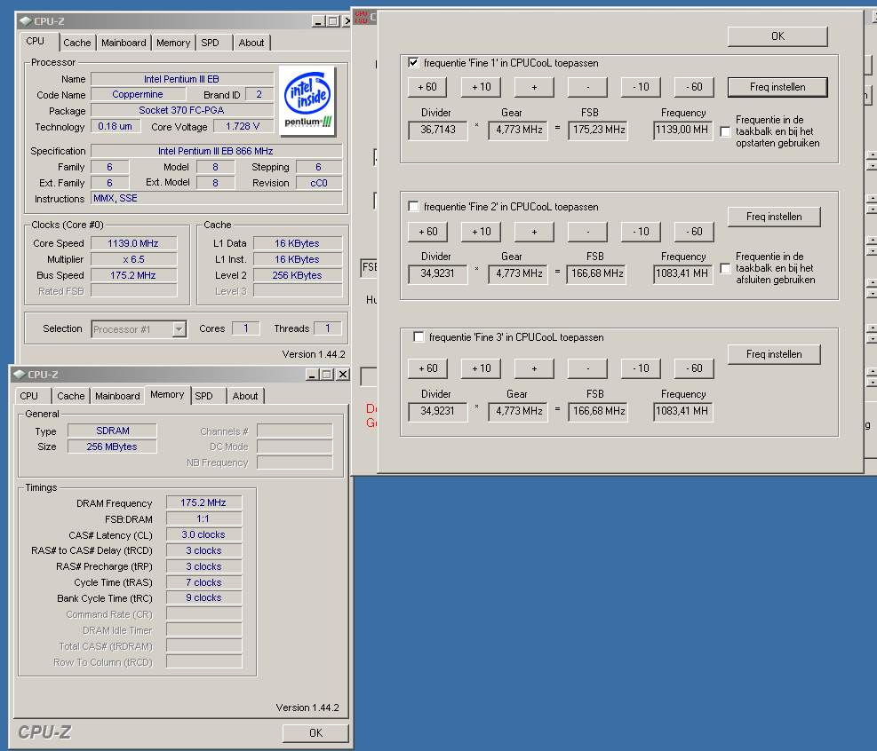Click Freq instellen for Fine 1

777,87
